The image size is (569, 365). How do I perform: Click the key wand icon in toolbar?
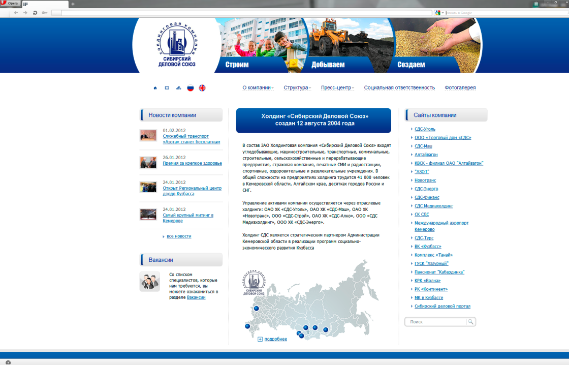tap(44, 13)
